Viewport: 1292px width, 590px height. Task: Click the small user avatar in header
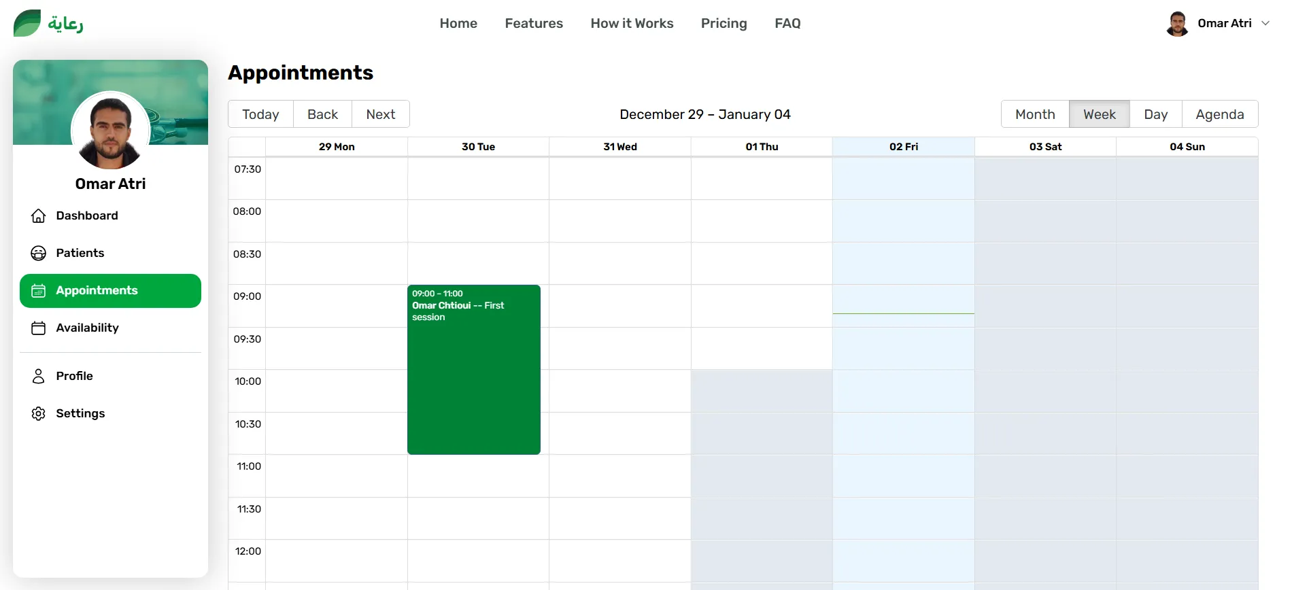(x=1177, y=24)
